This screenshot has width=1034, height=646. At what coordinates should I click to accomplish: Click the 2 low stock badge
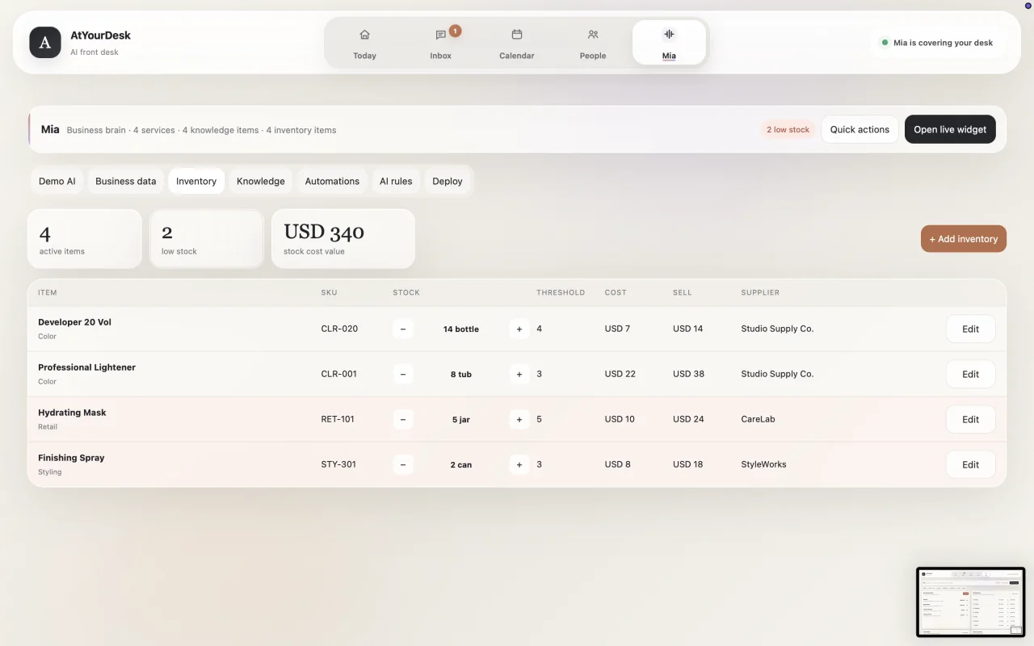point(788,129)
